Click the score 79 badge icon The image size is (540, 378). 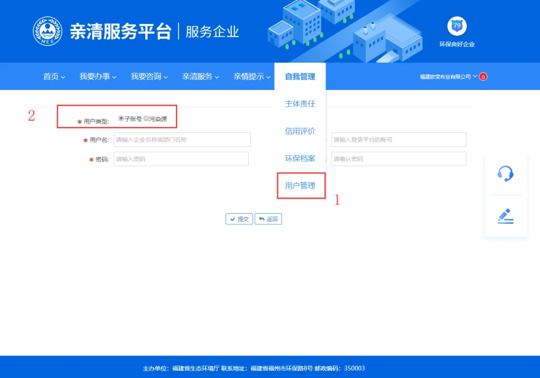click(x=457, y=26)
